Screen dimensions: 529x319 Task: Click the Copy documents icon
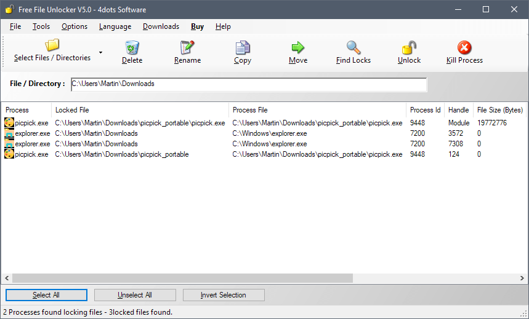(243, 47)
